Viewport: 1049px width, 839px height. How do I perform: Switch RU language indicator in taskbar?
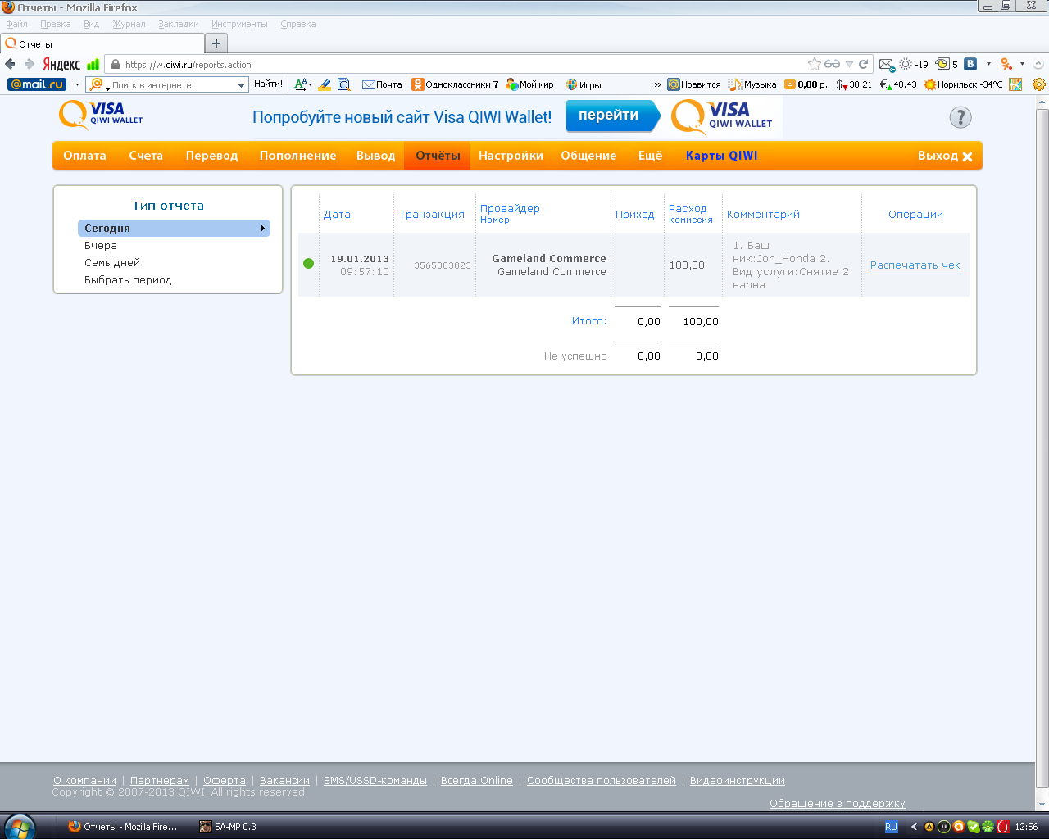point(891,827)
